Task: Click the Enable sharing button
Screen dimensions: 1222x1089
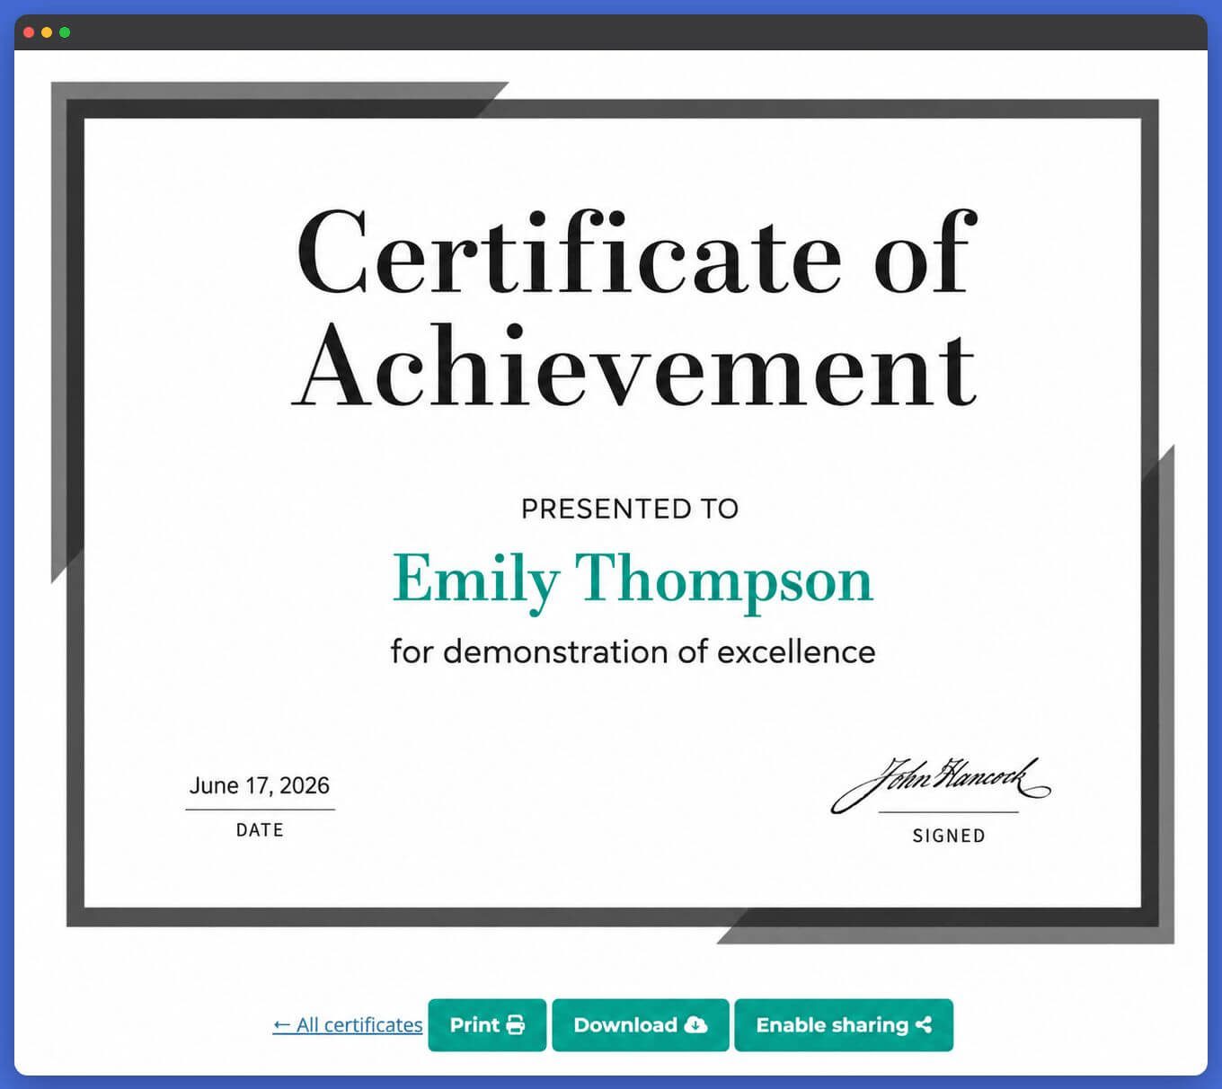Action: pos(844,1025)
